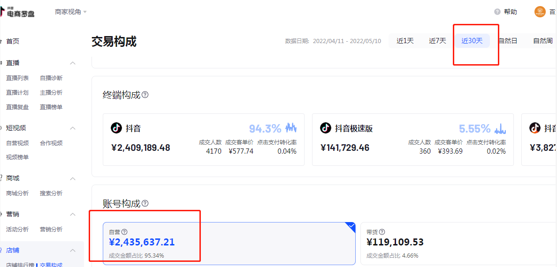Click info icon next to 终端构成
Image resolution: width=557 pixels, height=267 pixels.
click(x=145, y=95)
